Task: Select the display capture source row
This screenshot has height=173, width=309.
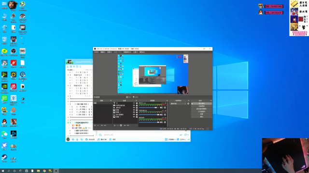Action: coord(125,114)
